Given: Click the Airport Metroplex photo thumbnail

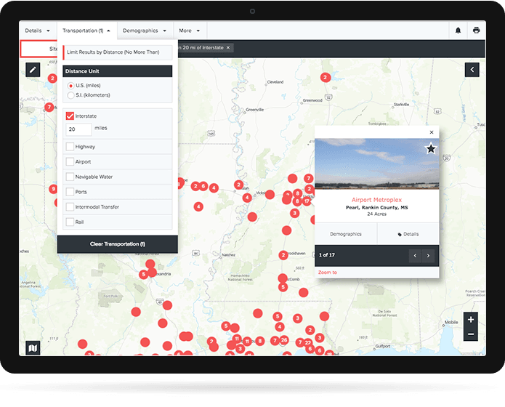Looking at the screenshot, I should point(377,164).
